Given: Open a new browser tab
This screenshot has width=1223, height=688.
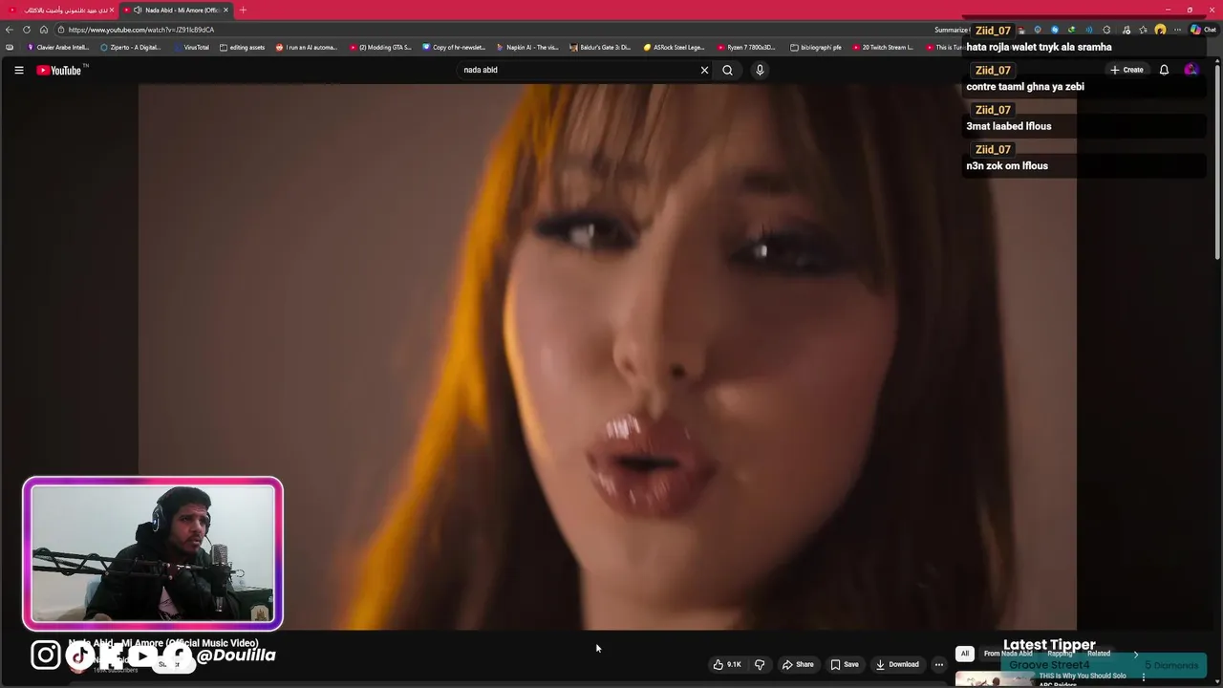Looking at the screenshot, I should pos(243,10).
